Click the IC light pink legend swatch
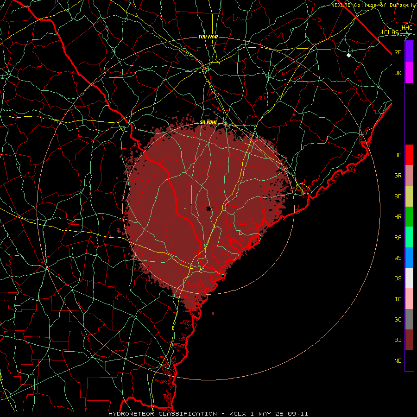417x417 pixels. 409,299
